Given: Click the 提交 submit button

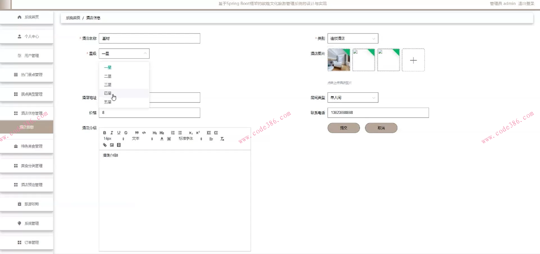Looking at the screenshot, I should 344,128.
